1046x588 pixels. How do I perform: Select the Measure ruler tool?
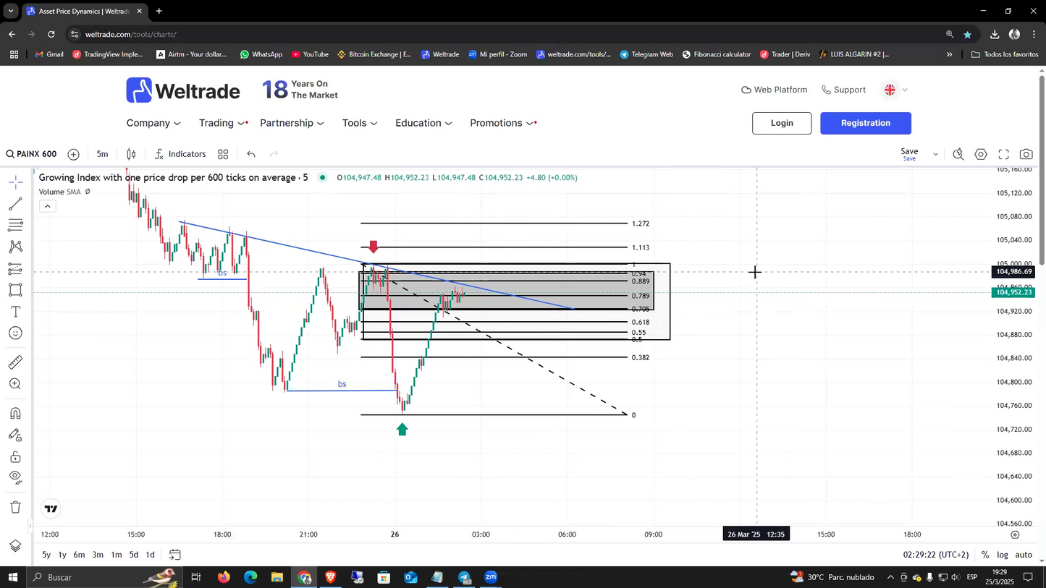[x=16, y=362]
